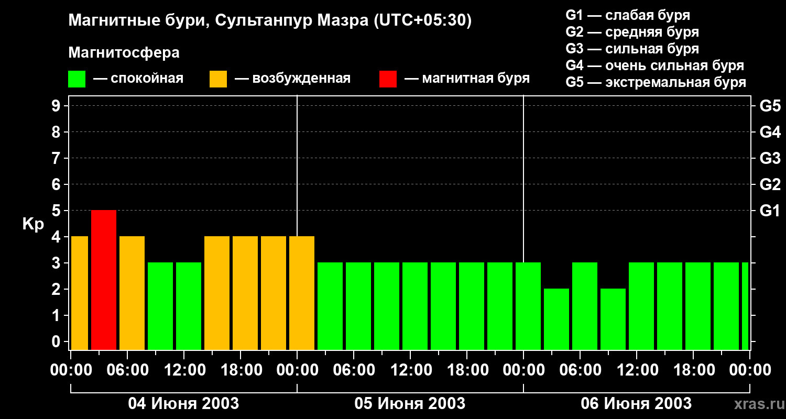Image resolution: width=786 pixels, height=419 pixels.
Task: Click the right axis 'G4' label
Action: point(770,132)
